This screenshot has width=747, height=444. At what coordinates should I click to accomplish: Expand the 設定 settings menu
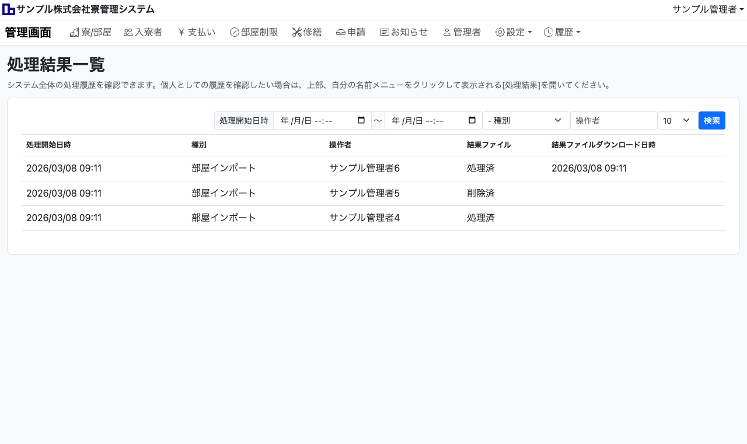514,33
